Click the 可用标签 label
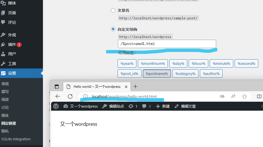This screenshot has width=263, height=147. (127, 53)
